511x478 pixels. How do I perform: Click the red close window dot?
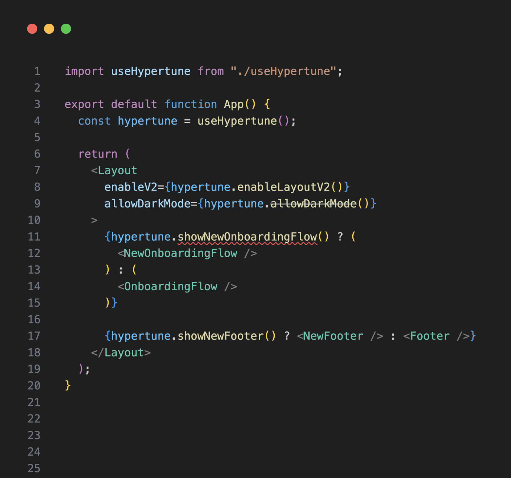click(x=32, y=29)
